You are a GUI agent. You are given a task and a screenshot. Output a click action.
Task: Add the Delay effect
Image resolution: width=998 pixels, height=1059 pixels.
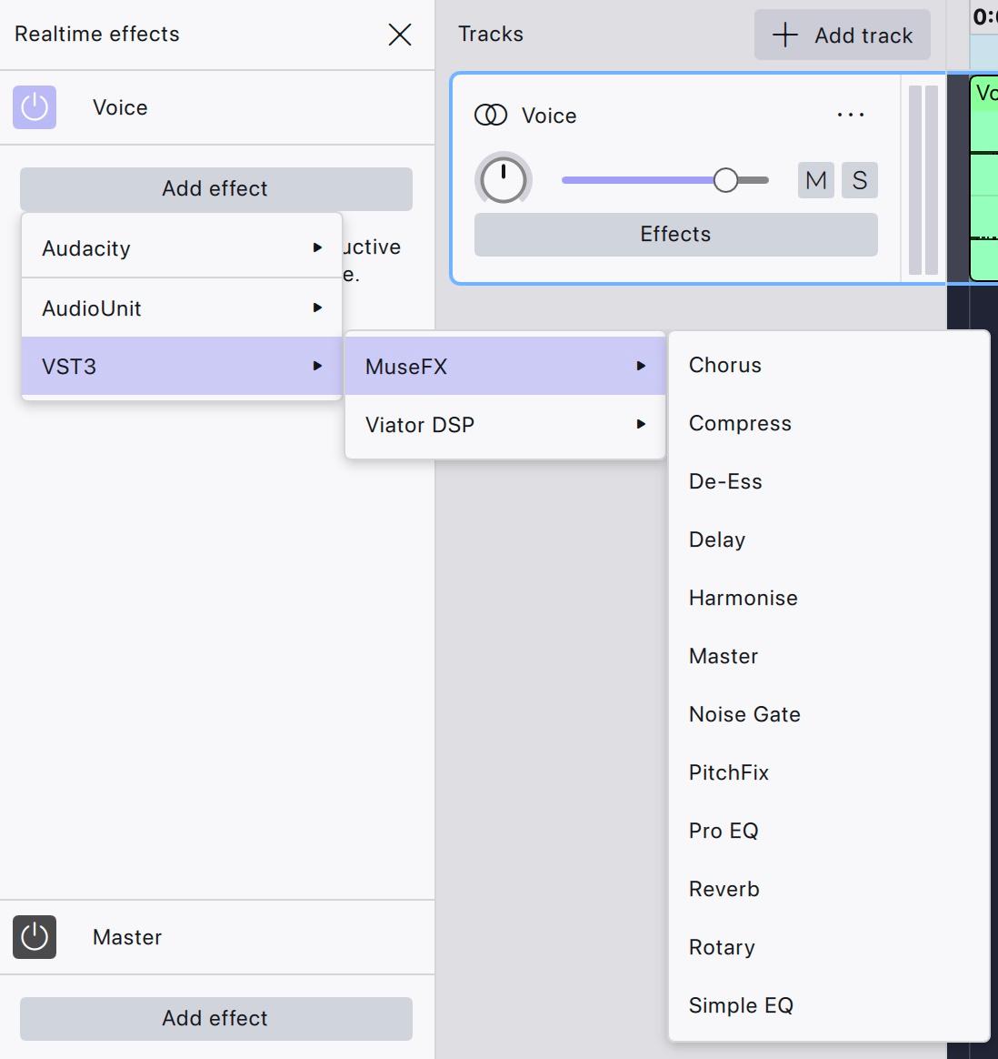tap(829, 540)
